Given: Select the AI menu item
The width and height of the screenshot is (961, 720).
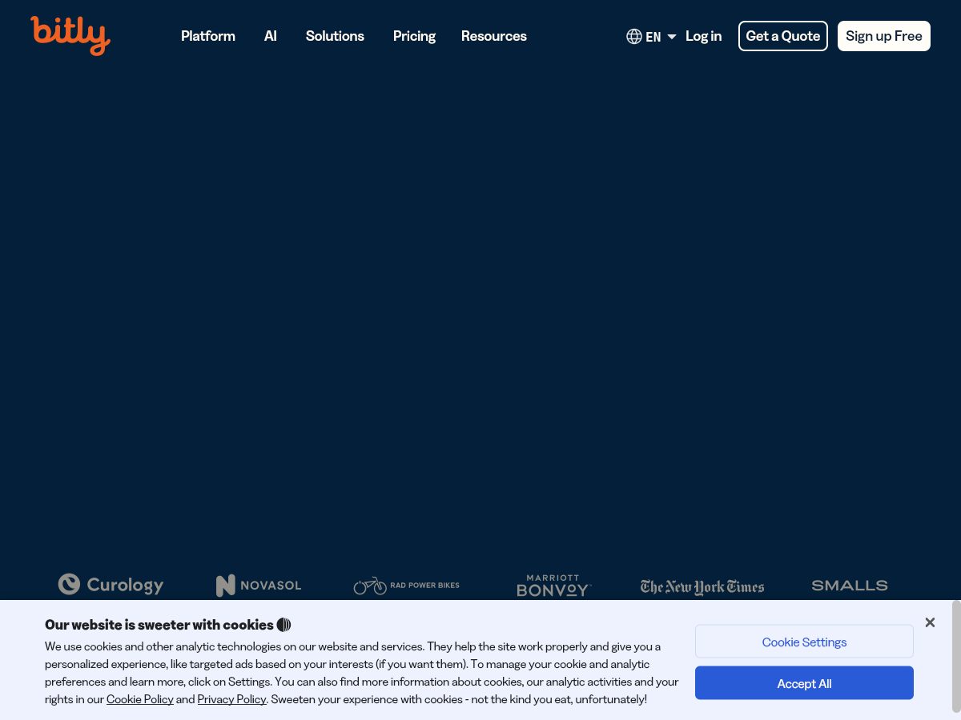Looking at the screenshot, I should (270, 36).
